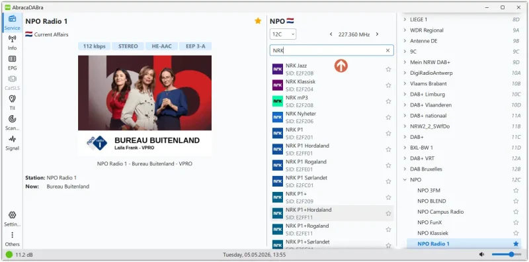Select NRK Nyheter station
This screenshot has height=262, width=529.
[332, 117]
